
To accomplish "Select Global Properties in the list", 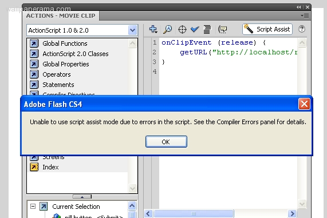I will tap(66, 64).
